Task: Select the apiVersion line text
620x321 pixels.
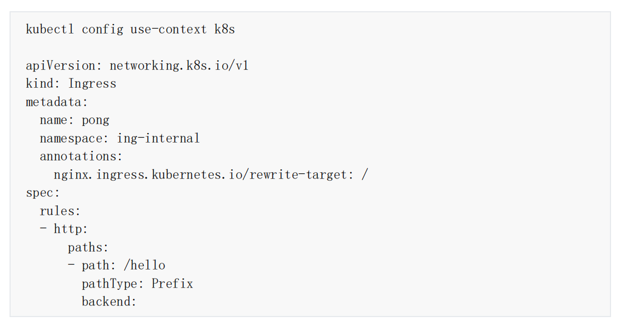Action: click(x=137, y=65)
